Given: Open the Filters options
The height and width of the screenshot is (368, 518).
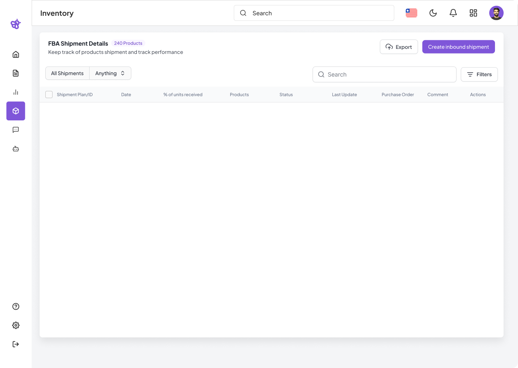Looking at the screenshot, I should click(x=479, y=74).
